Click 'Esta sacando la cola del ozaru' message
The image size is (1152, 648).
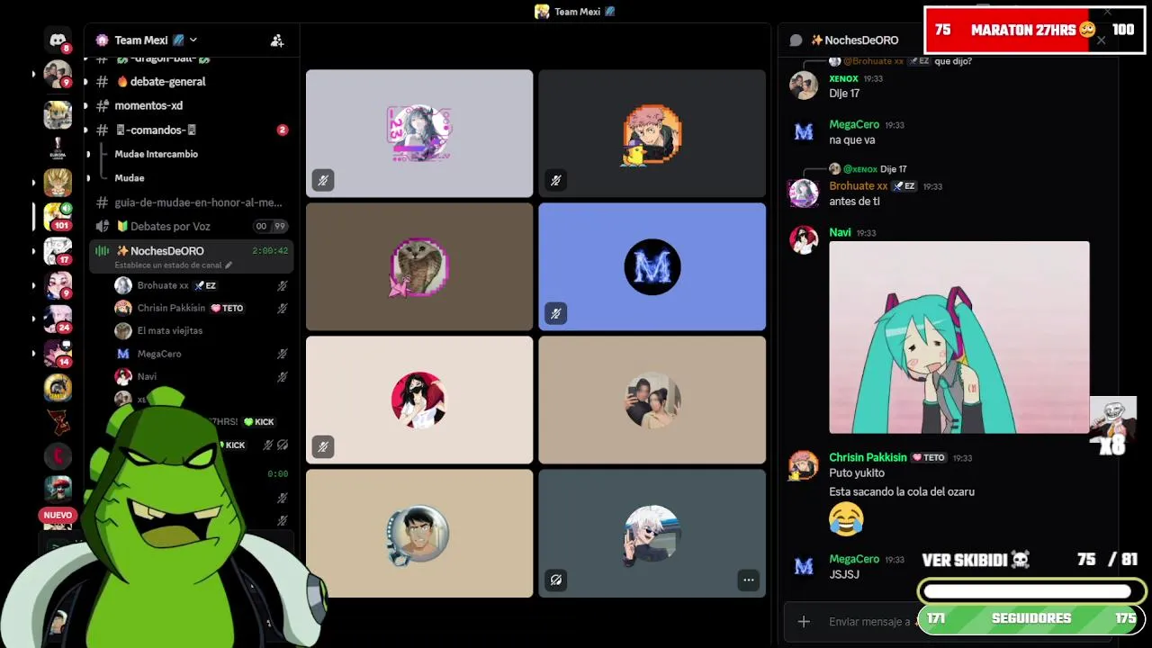click(x=902, y=491)
